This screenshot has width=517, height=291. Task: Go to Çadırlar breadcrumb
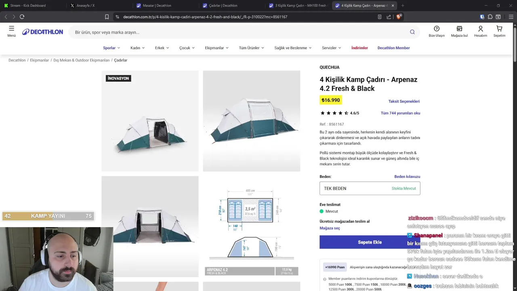(121, 60)
